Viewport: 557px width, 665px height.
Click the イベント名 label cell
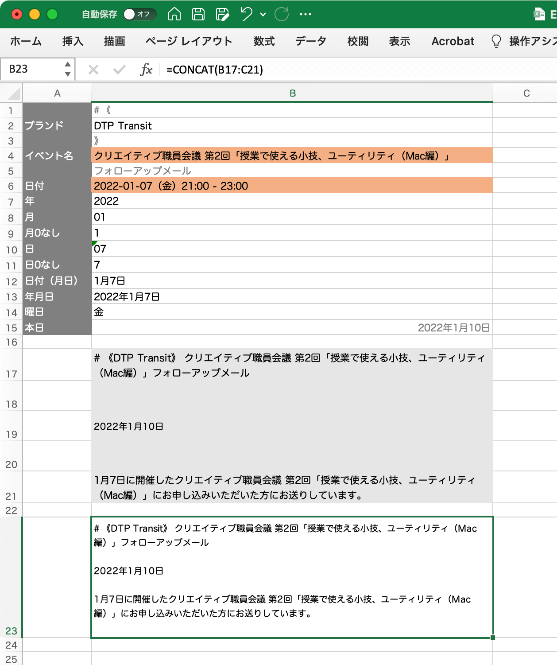tap(57, 156)
